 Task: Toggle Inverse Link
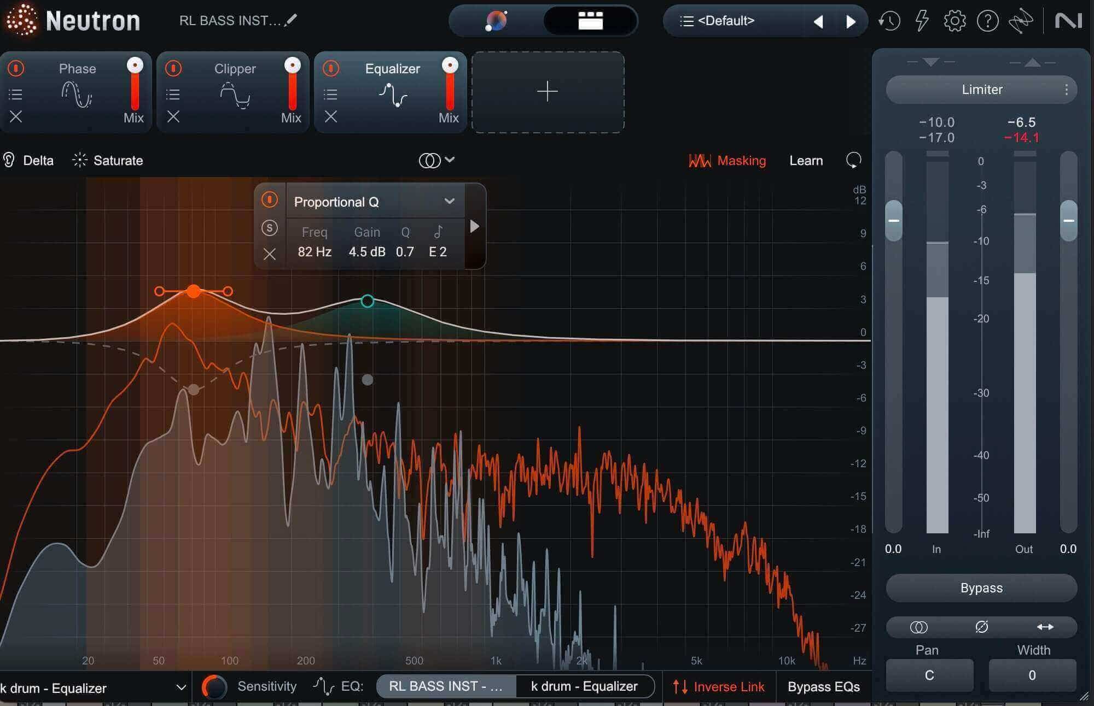pyautogui.click(x=718, y=686)
